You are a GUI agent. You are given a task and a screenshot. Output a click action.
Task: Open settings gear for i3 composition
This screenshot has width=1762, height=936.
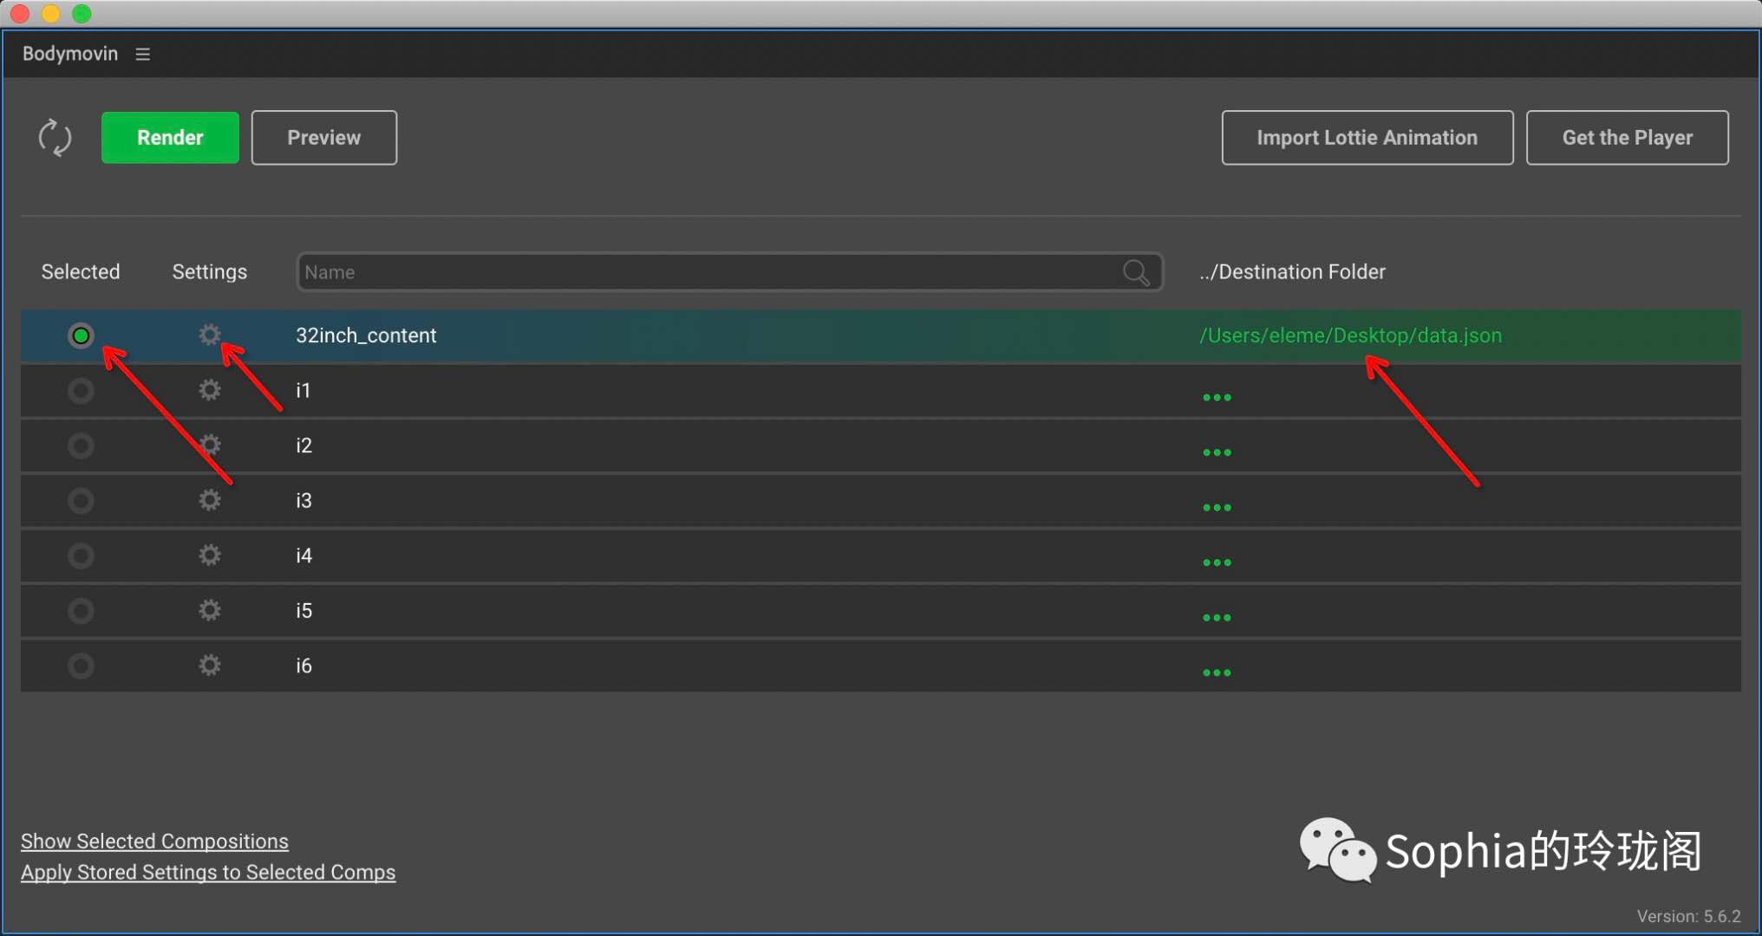pyautogui.click(x=210, y=500)
